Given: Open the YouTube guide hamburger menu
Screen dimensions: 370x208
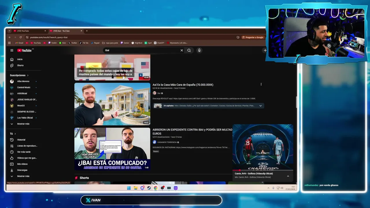Looking at the screenshot, I should tap(12, 50).
